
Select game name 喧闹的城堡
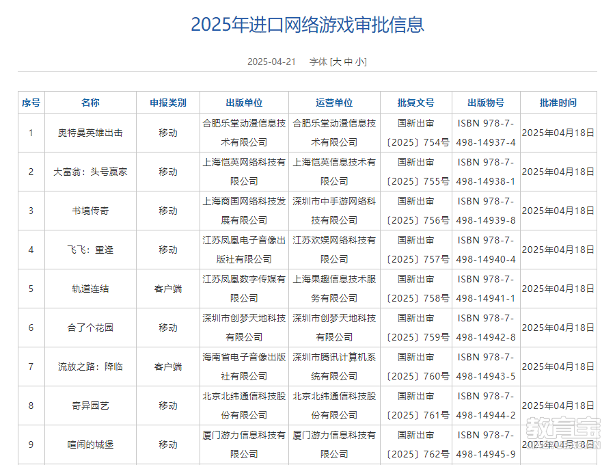point(90,444)
